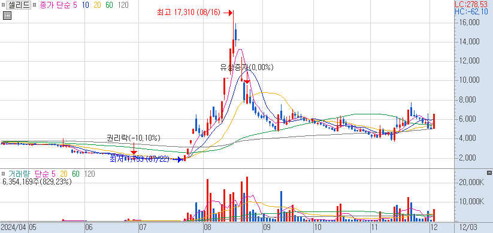Click the 07 month date axis label
The height and width of the screenshot is (233, 493).
143,227
